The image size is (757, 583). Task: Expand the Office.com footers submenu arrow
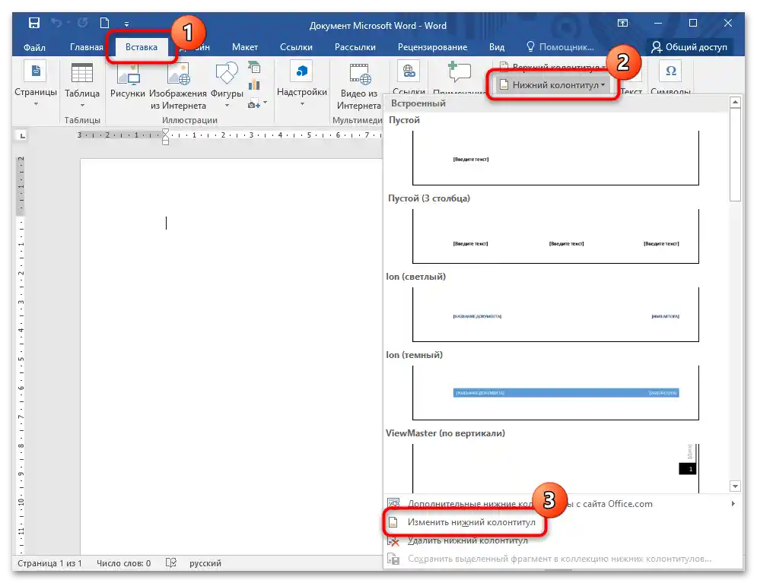click(733, 503)
